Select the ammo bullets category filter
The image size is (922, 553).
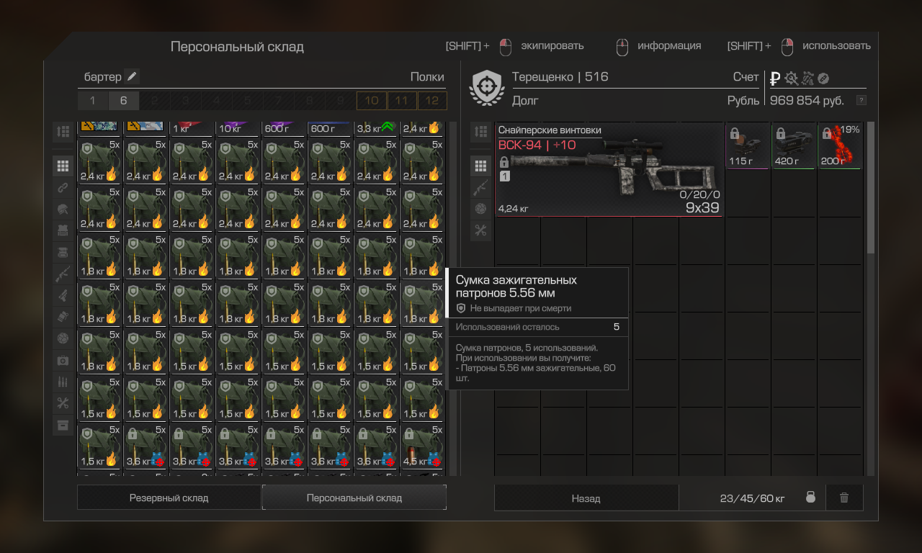click(x=63, y=382)
